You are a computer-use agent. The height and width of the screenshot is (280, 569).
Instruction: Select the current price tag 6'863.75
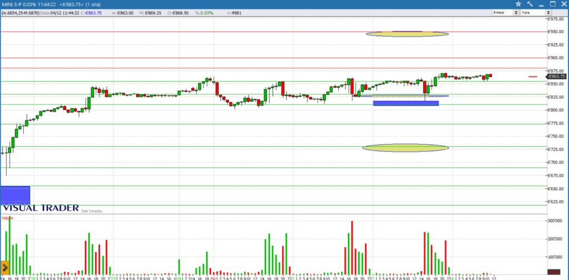(x=556, y=77)
